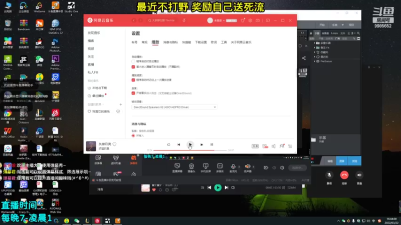Expand the 最近的 folder in Studio One browser

[315, 57]
